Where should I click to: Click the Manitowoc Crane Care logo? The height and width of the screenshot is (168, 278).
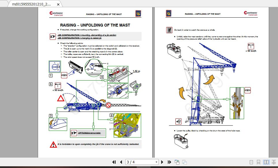(x=56, y=13)
